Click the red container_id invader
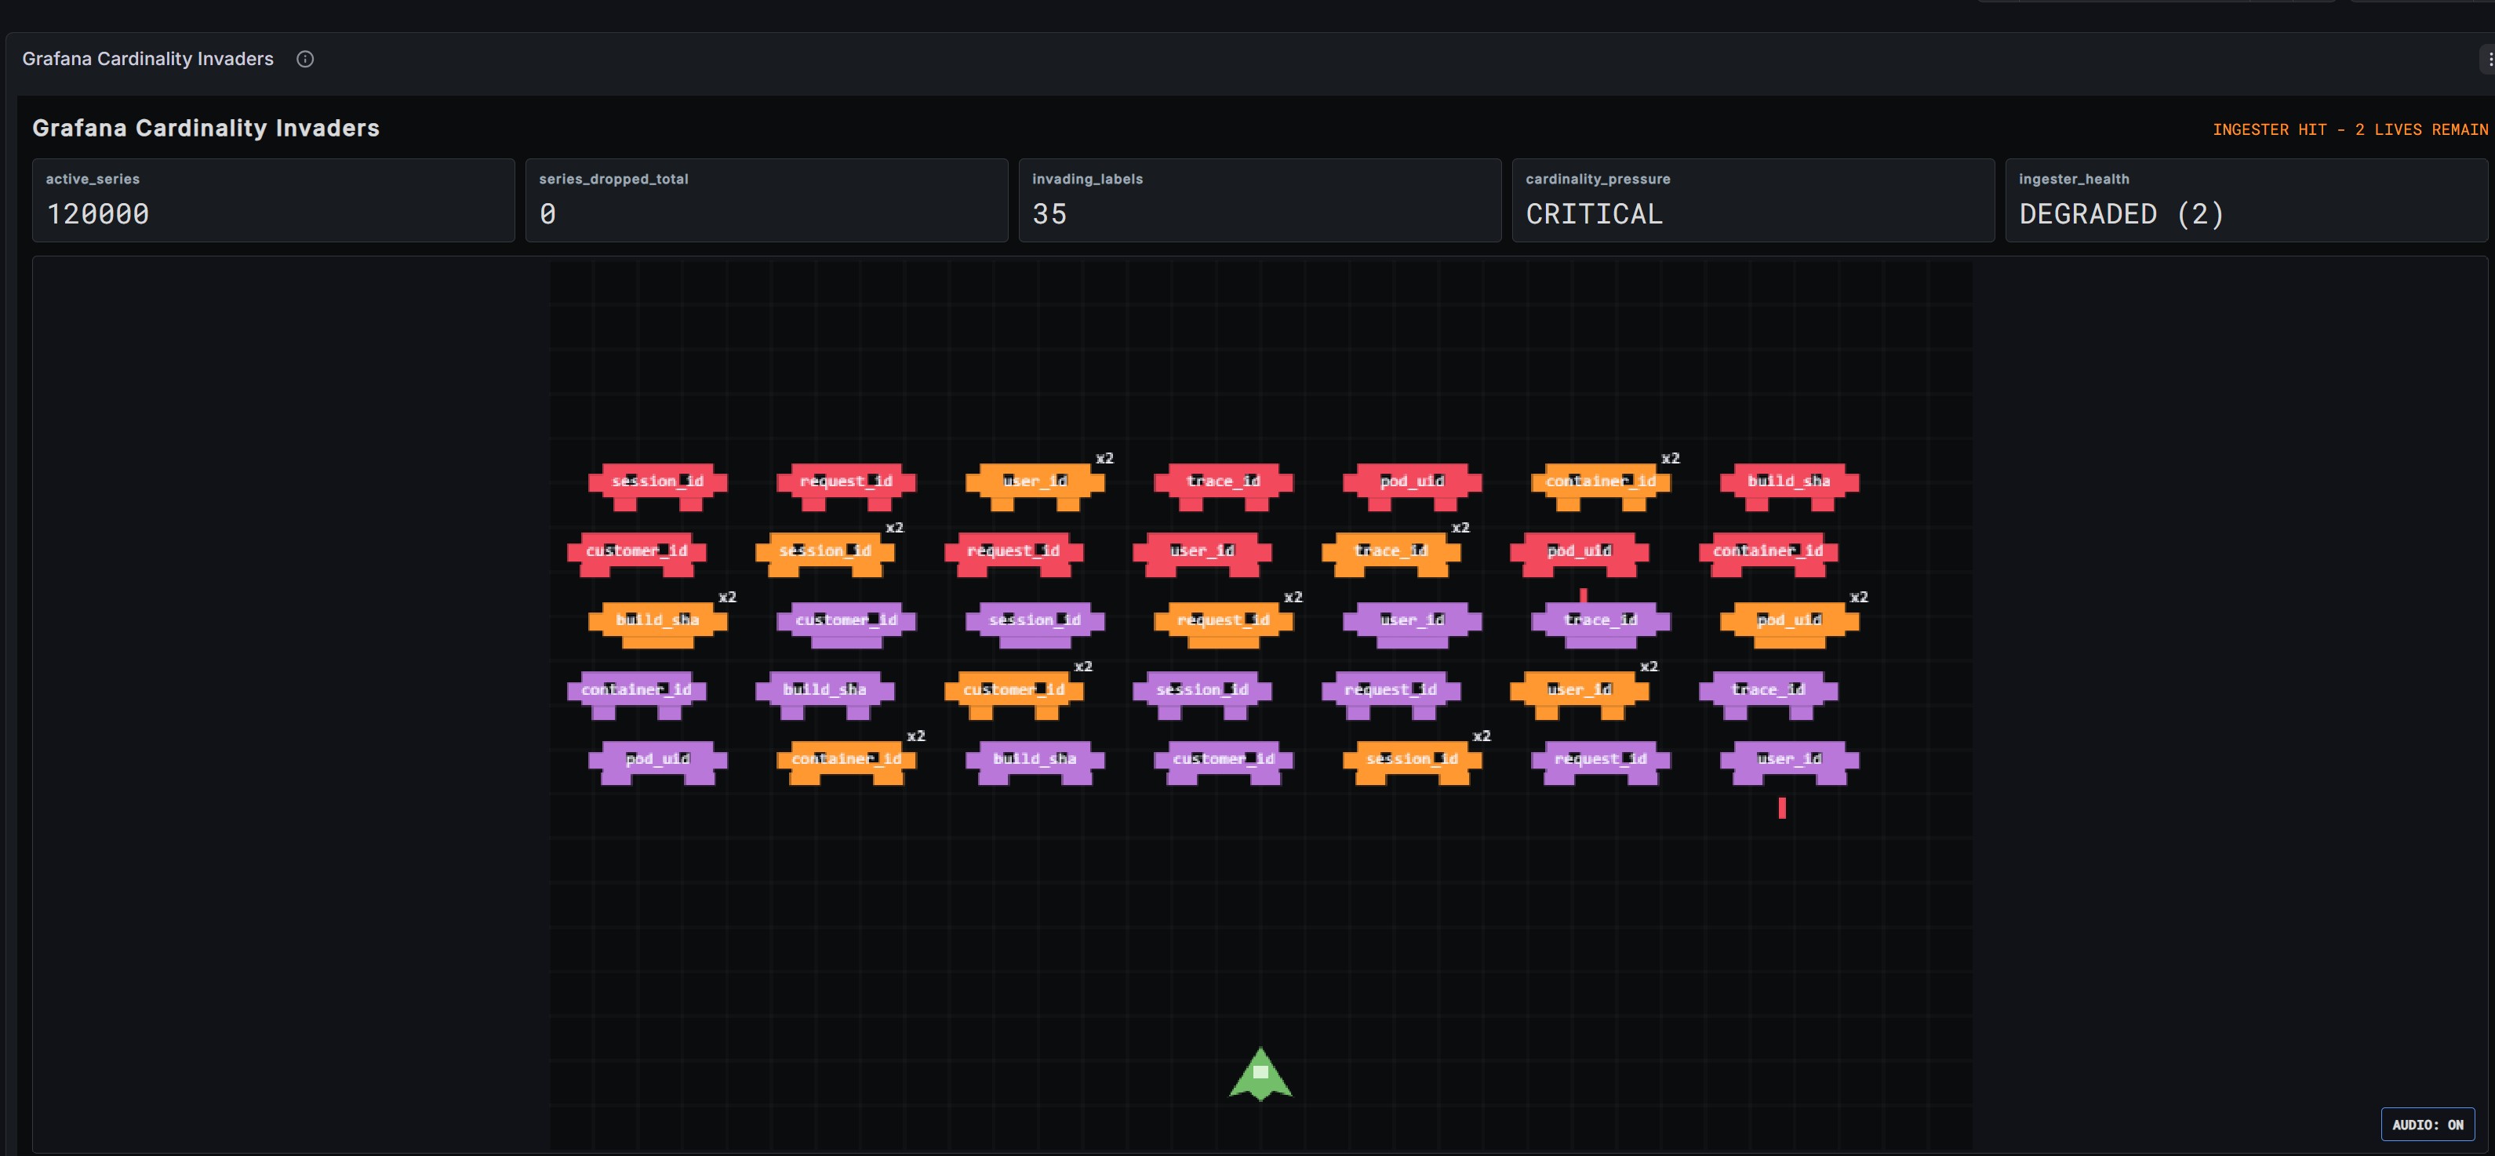2495x1156 pixels. pyautogui.click(x=1768, y=554)
